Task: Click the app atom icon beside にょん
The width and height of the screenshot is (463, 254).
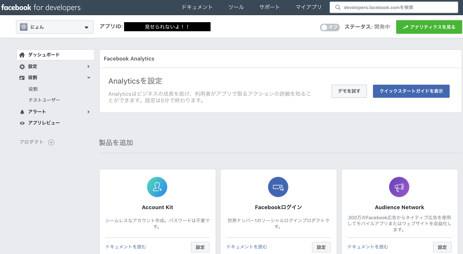Action: click(x=24, y=27)
